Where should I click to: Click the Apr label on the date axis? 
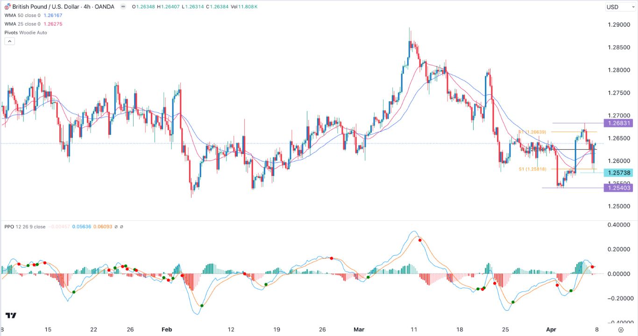click(552, 329)
